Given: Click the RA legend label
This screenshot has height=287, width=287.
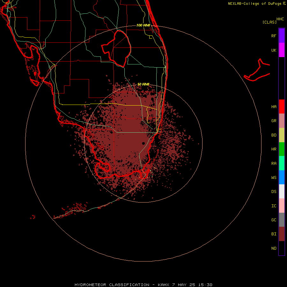Looking at the screenshot, I should click(x=274, y=164).
